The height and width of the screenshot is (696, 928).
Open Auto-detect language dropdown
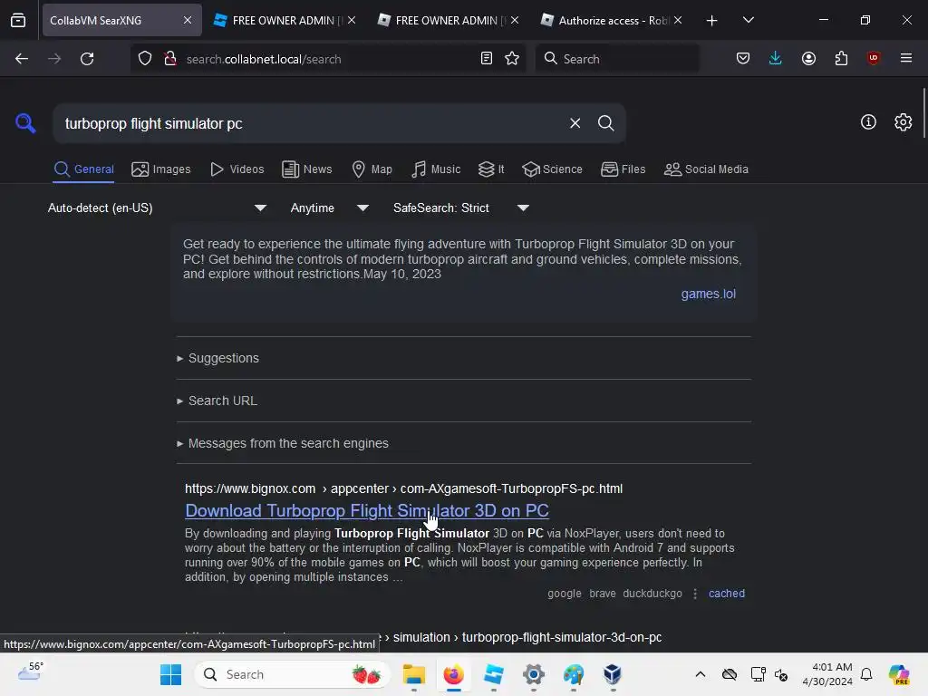tap(157, 208)
